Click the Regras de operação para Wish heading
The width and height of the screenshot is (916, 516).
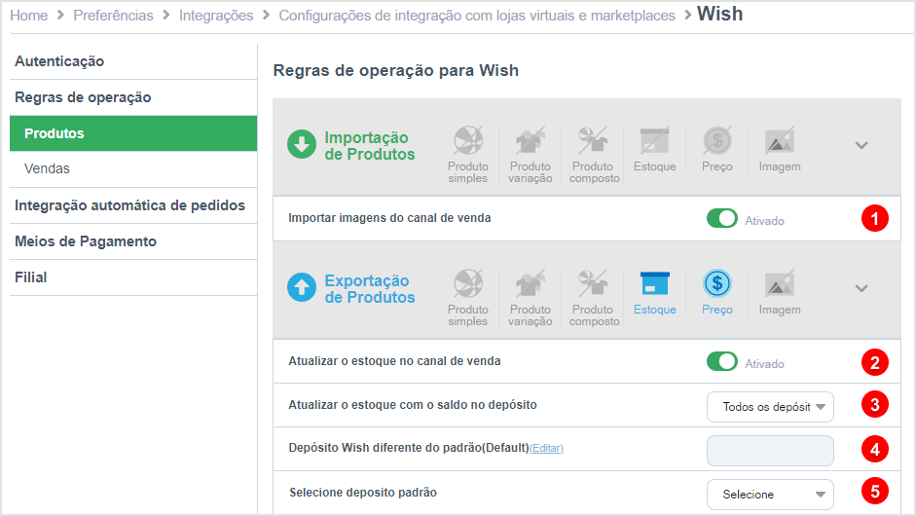click(396, 71)
